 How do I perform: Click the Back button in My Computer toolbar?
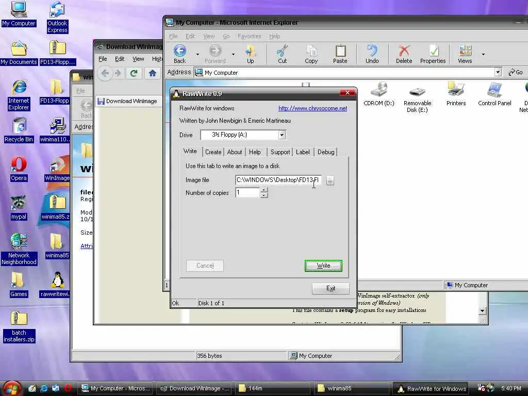click(180, 54)
